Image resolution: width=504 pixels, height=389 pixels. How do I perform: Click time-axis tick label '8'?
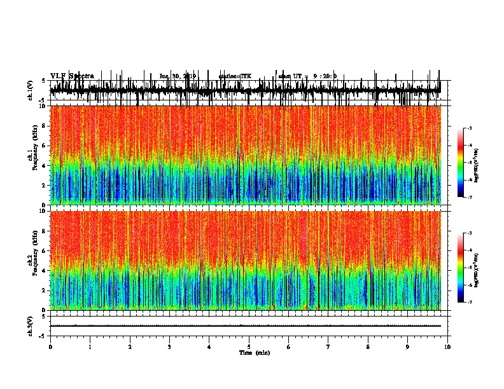click(x=368, y=347)
